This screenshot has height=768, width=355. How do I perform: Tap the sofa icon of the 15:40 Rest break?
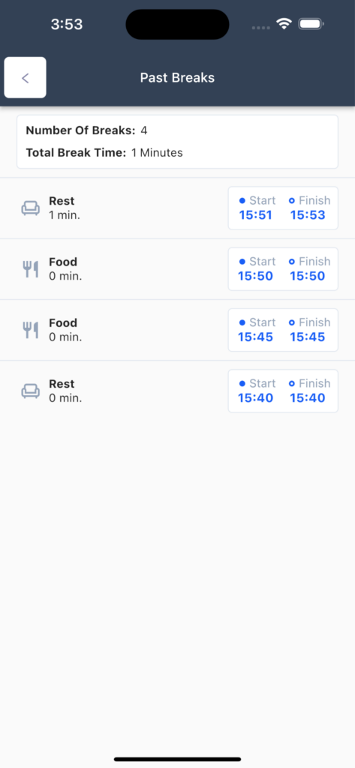click(31, 391)
